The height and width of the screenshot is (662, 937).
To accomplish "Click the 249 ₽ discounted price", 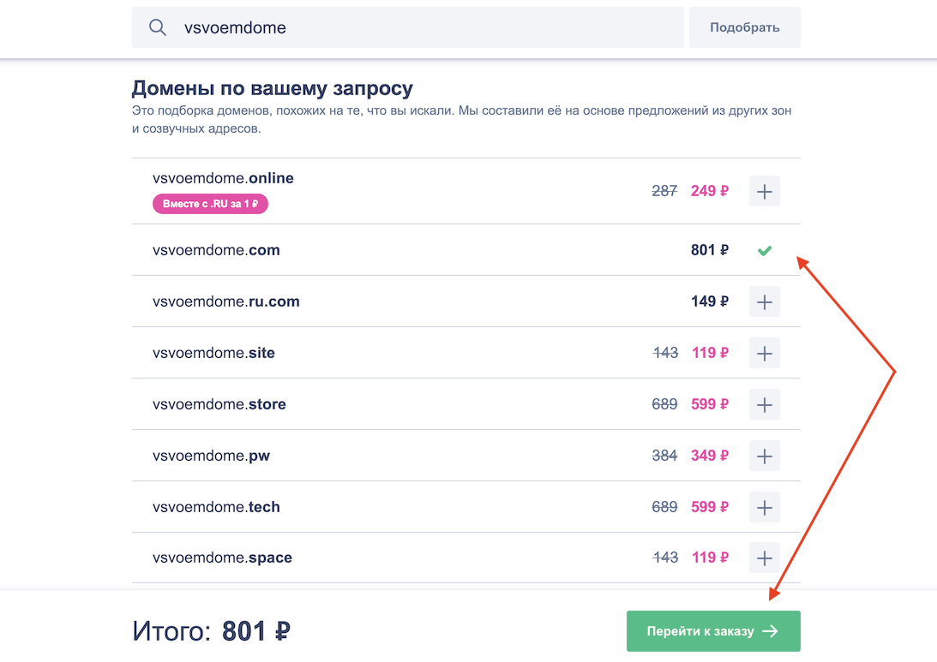I will click(709, 191).
